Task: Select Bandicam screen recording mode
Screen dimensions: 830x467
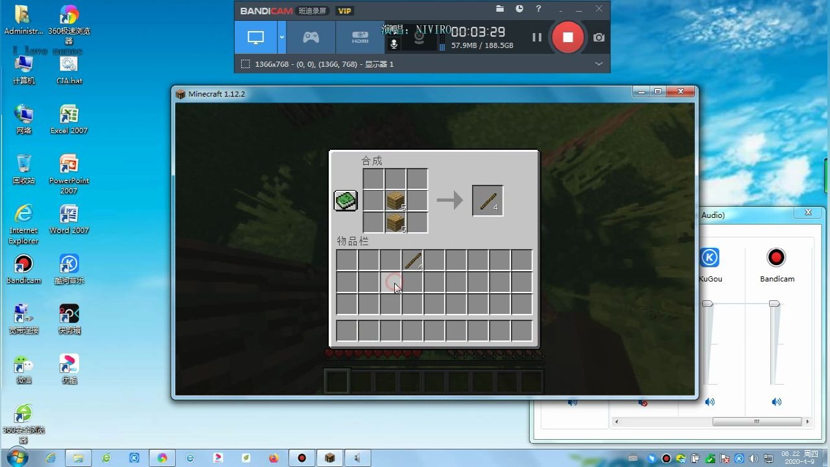Action: point(256,37)
